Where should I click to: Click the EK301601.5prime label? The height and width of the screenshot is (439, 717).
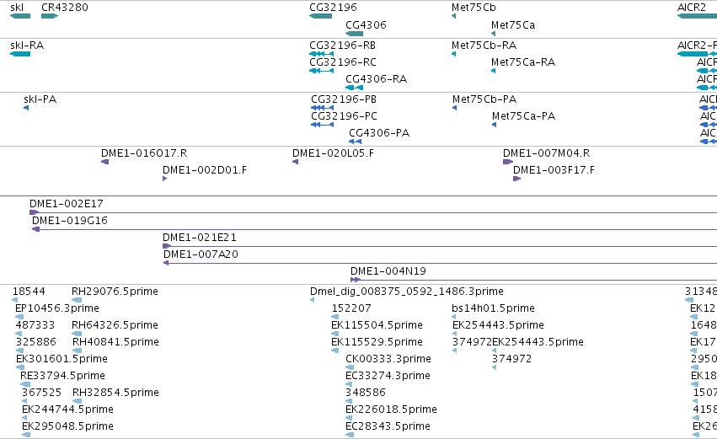[x=62, y=359]
